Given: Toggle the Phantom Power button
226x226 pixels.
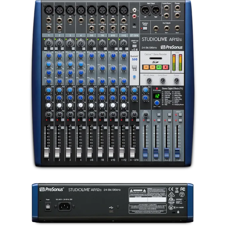Looking at the screenshot, I should point(145,28).
